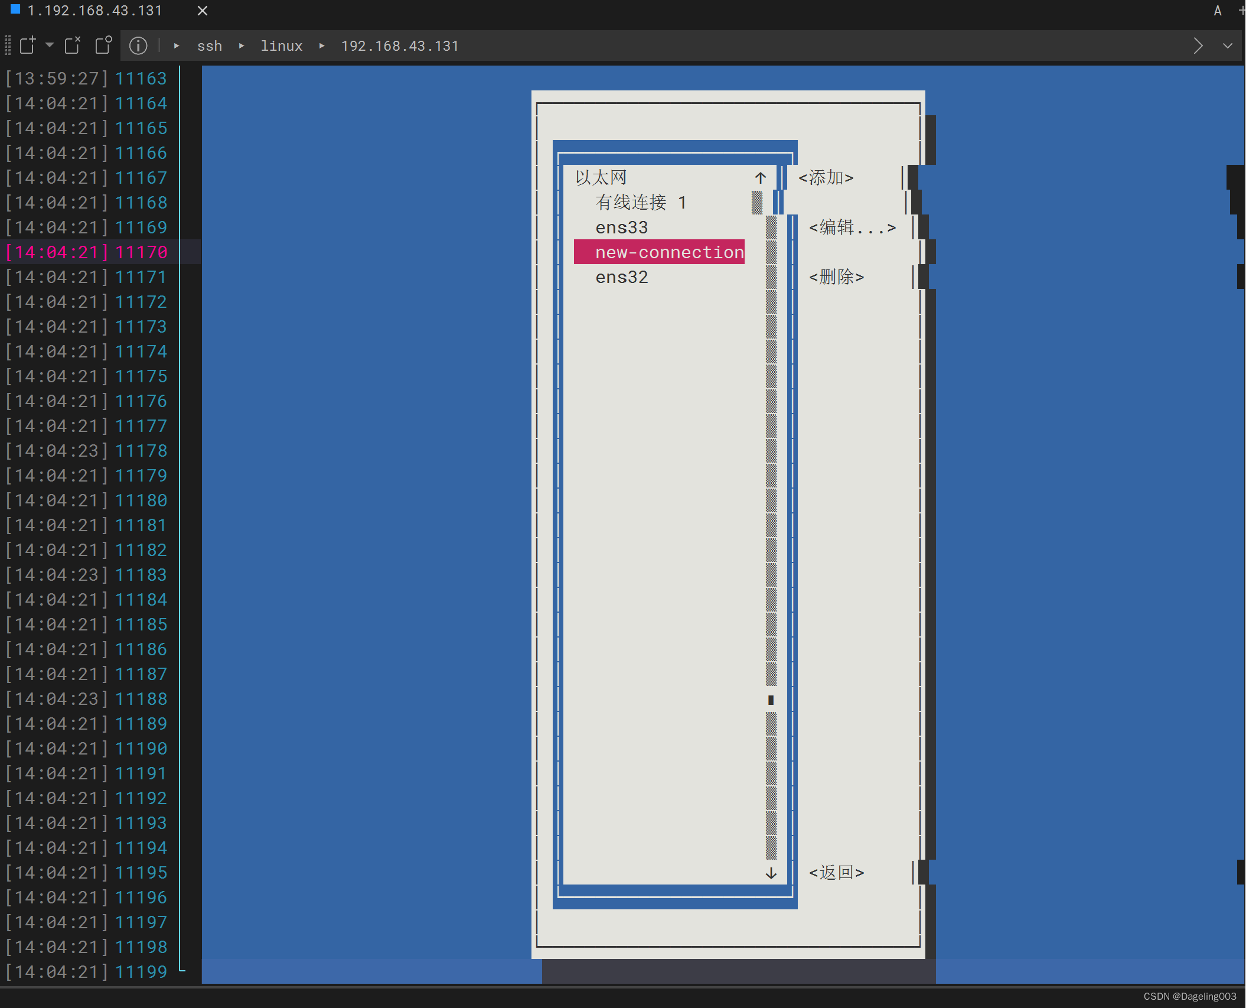Select the 192.168.43.131 breadcrumb
The width and height of the screenshot is (1246, 1008).
tap(400, 46)
